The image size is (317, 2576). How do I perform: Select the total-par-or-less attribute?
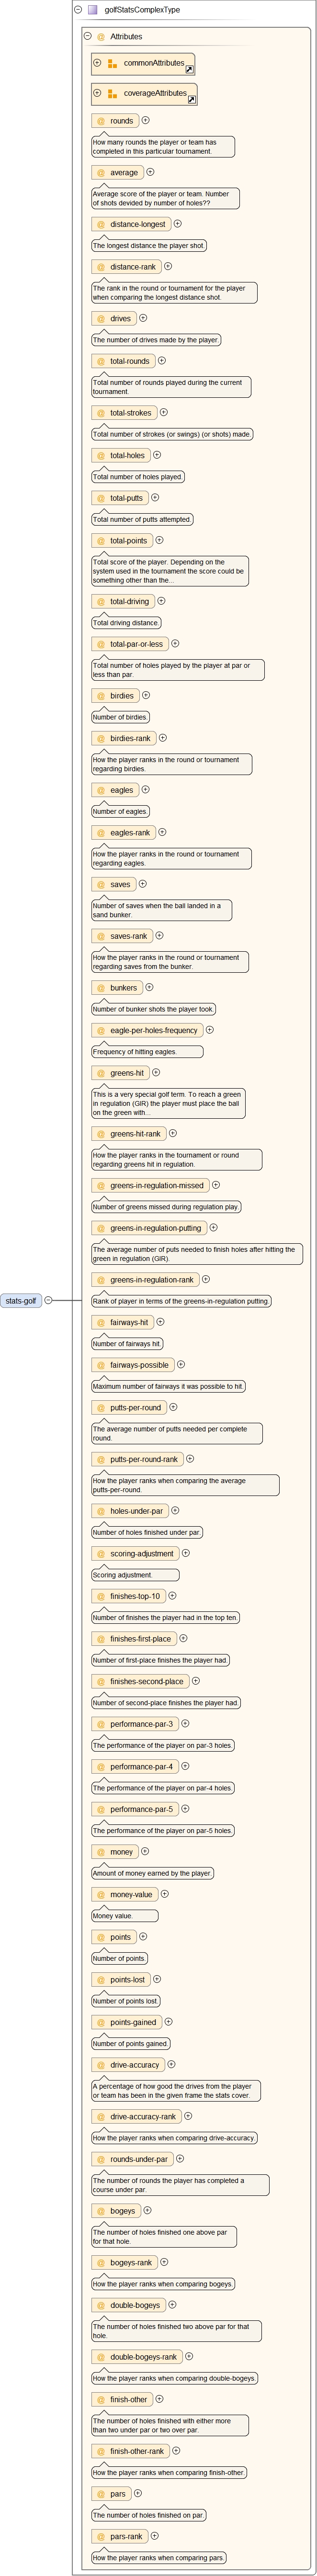pos(136,644)
